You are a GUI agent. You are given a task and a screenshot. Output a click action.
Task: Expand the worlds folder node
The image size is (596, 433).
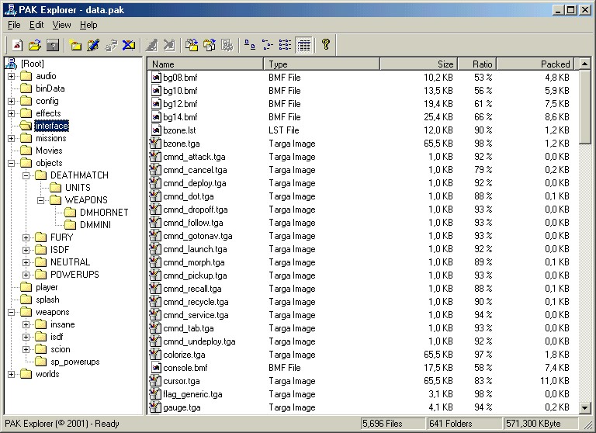(12, 374)
